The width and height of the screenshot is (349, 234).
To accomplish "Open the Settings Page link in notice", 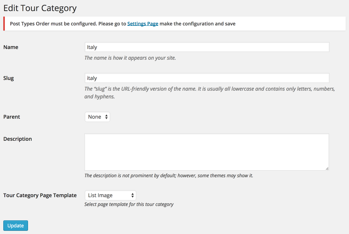I will point(143,24).
